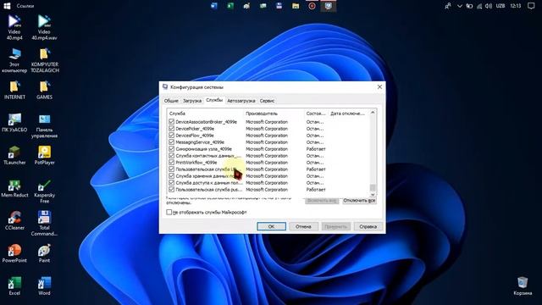Select the TLauncher desktop shortcut
The image size is (542, 305).
(x=14, y=155)
